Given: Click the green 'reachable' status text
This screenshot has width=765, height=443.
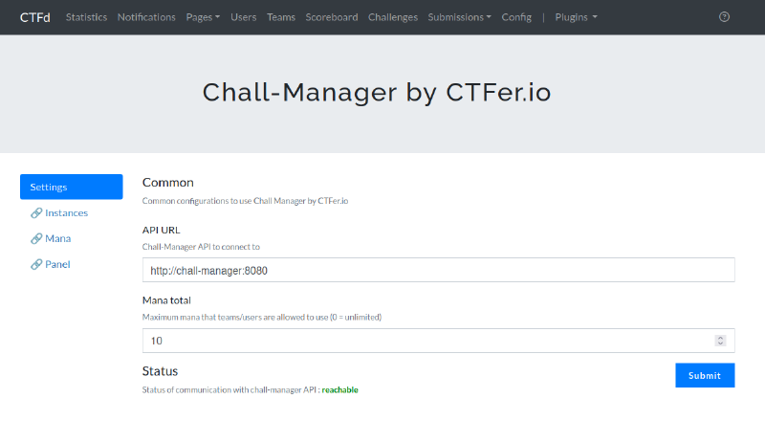Looking at the screenshot, I should pyautogui.click(x=340, y=389).
